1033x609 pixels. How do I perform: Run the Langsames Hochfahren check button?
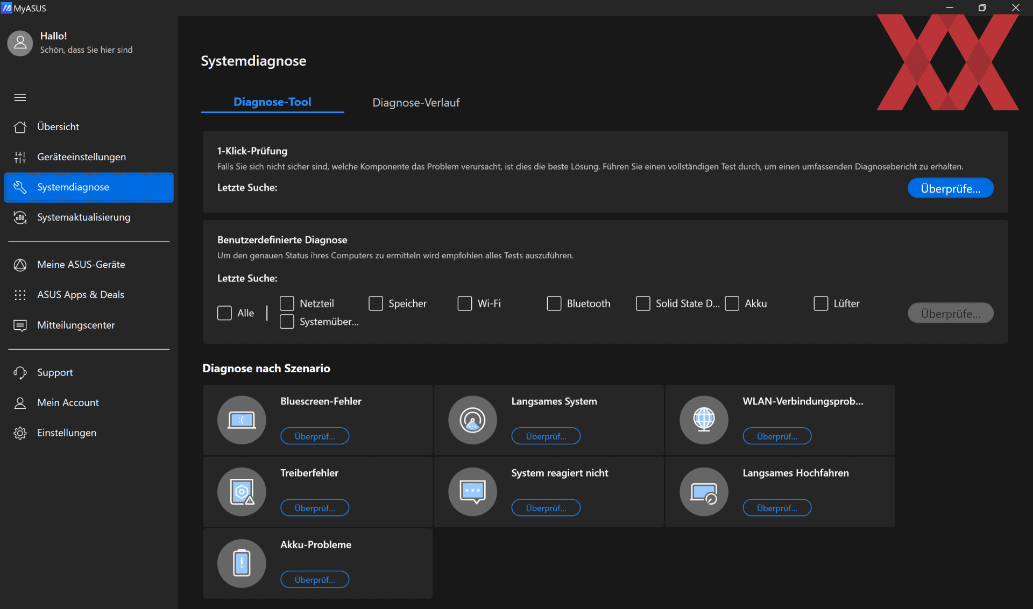tap(777, 508)
